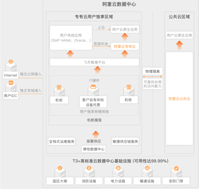Click the device icon above 客户自有非标设备托管
The image size is (199, 189).
93,87
